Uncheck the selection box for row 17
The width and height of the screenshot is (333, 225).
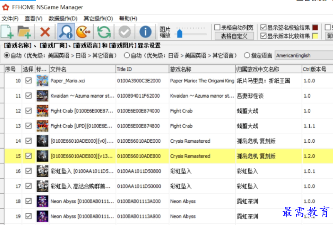28,186
